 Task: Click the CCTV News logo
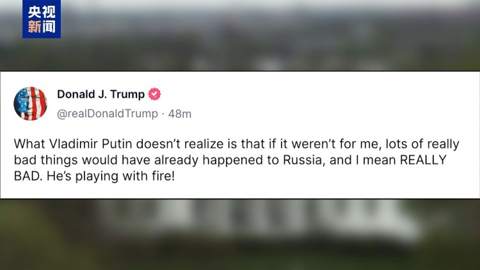(x=42, y=19)
